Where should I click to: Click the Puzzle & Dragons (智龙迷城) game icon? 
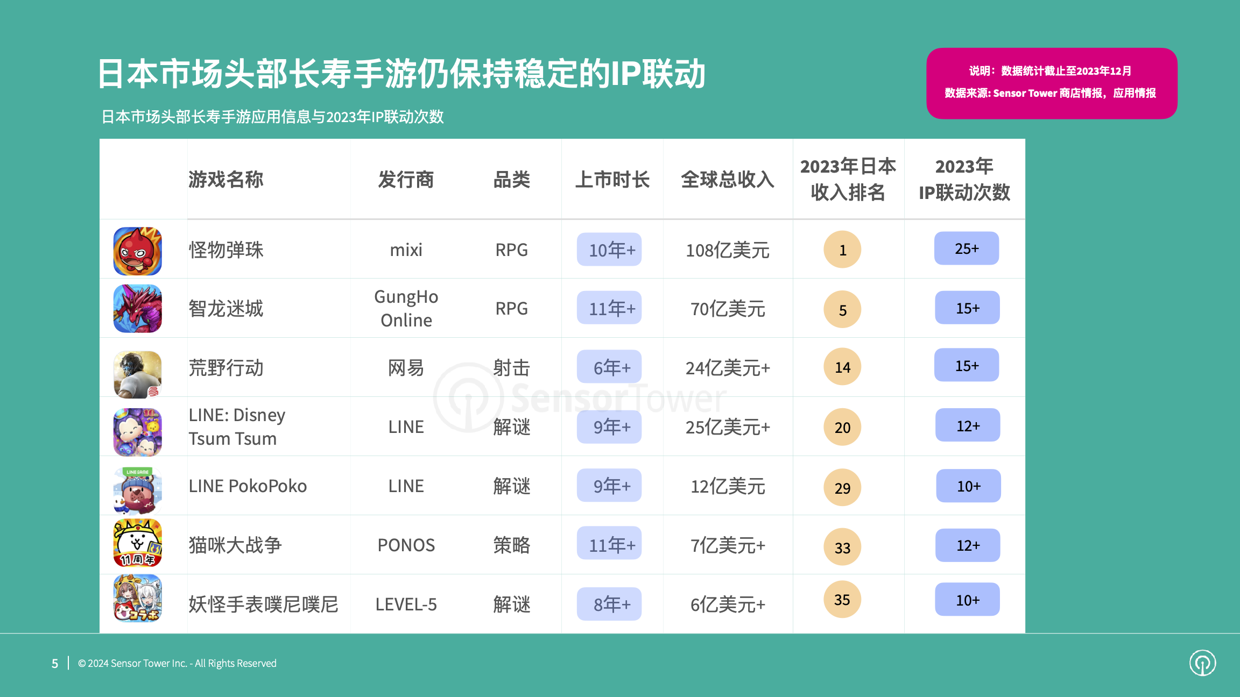tap(137, 309)
